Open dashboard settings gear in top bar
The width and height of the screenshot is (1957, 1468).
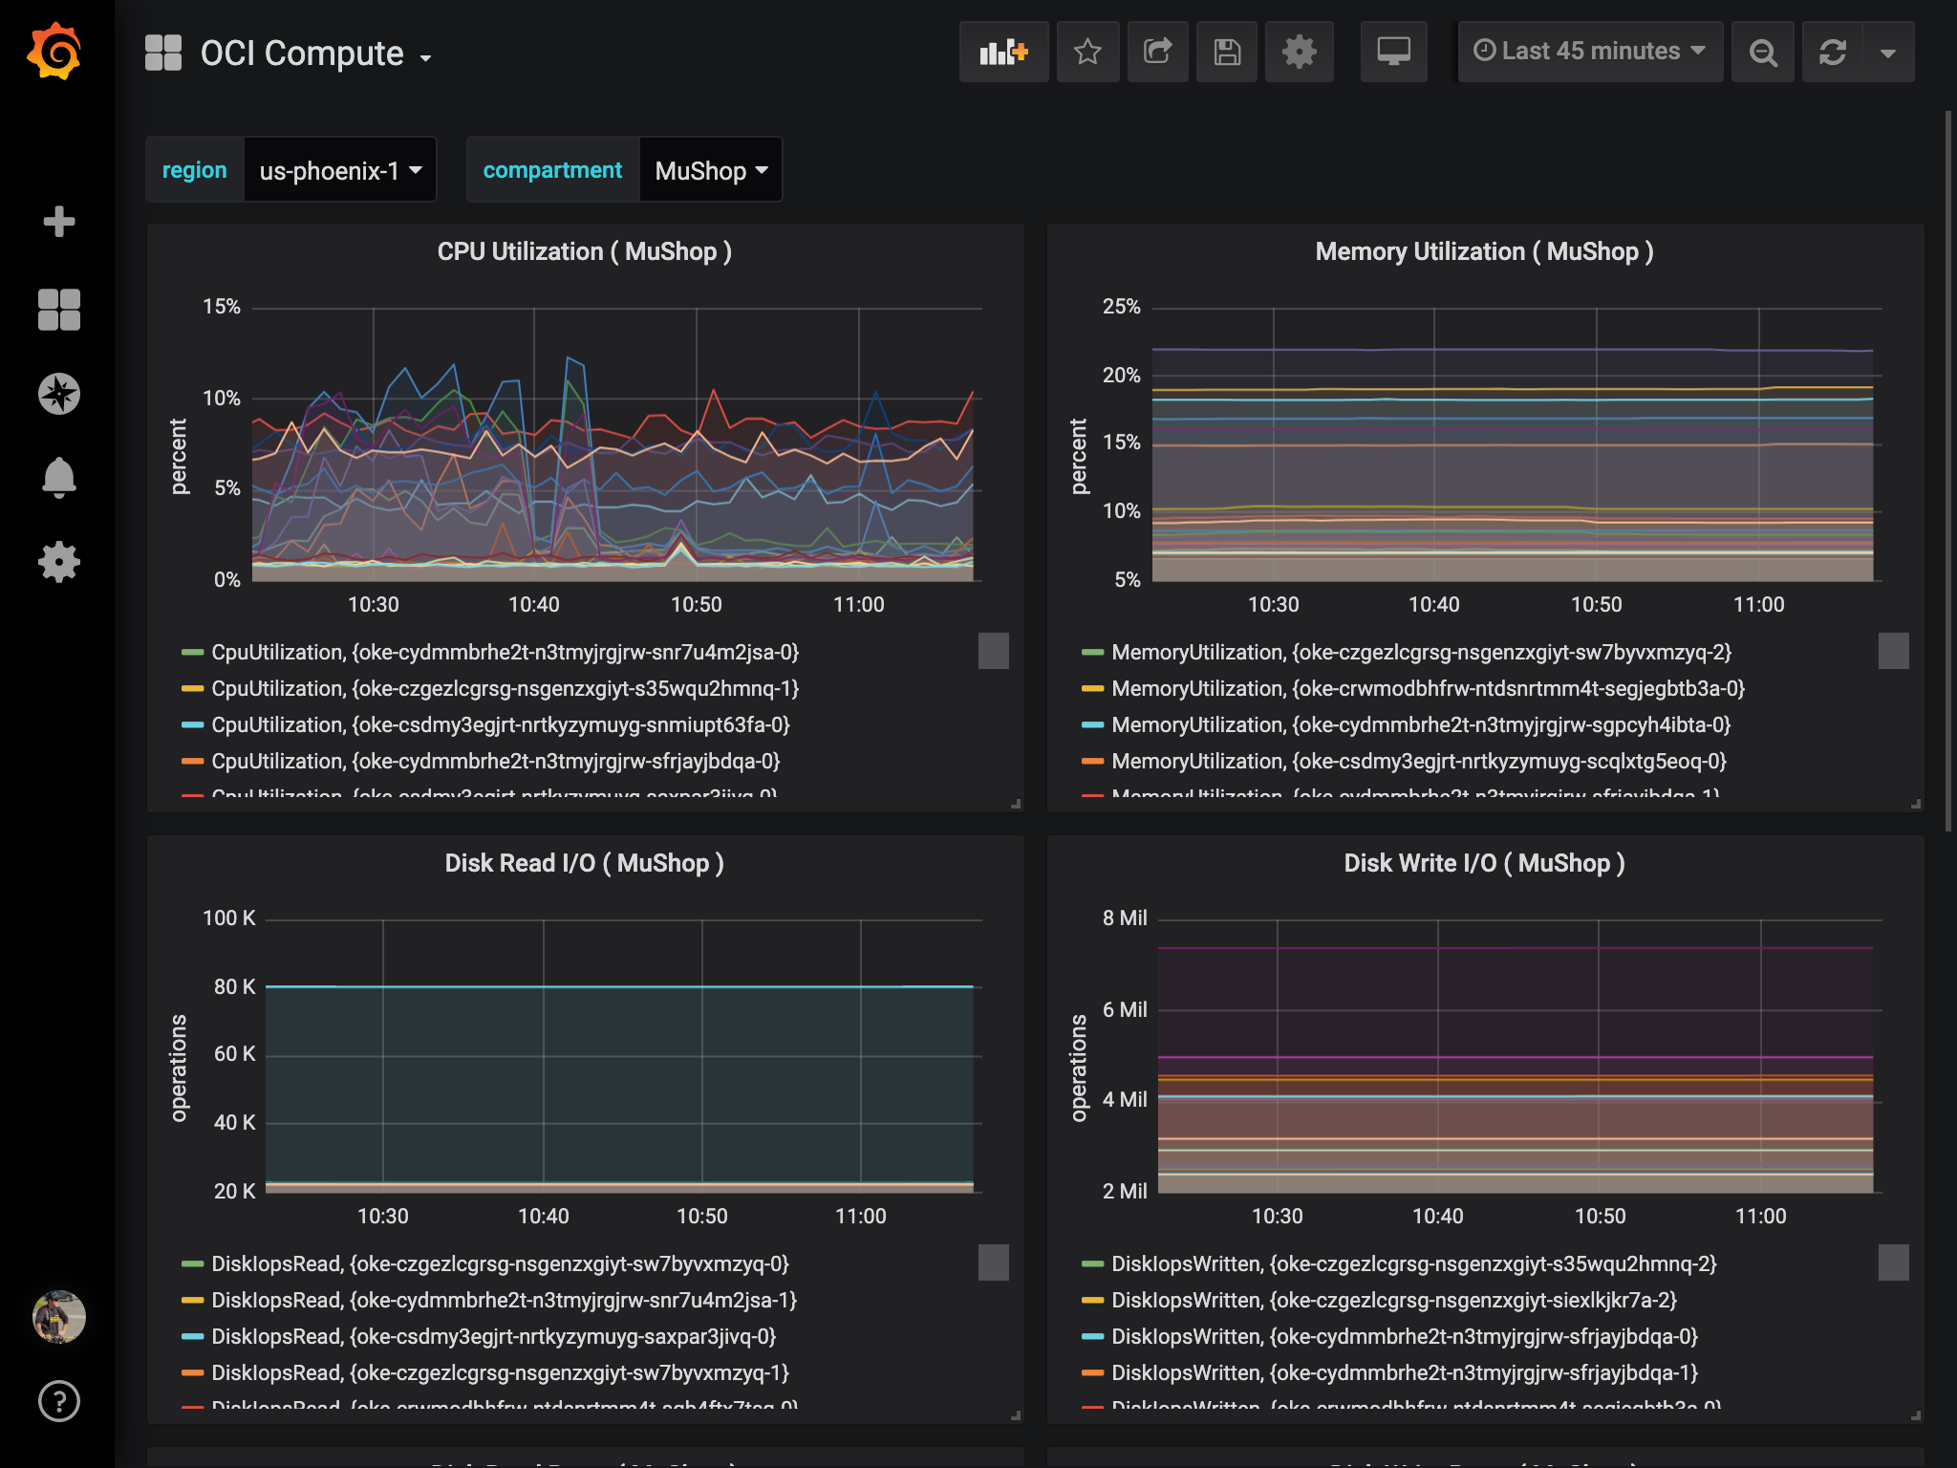[1299, 52]
